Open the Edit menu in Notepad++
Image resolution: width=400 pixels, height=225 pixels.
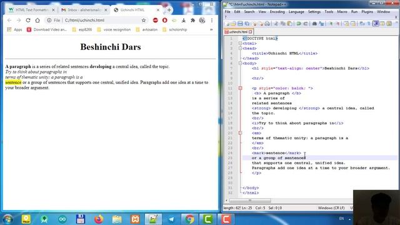point(237,12)
